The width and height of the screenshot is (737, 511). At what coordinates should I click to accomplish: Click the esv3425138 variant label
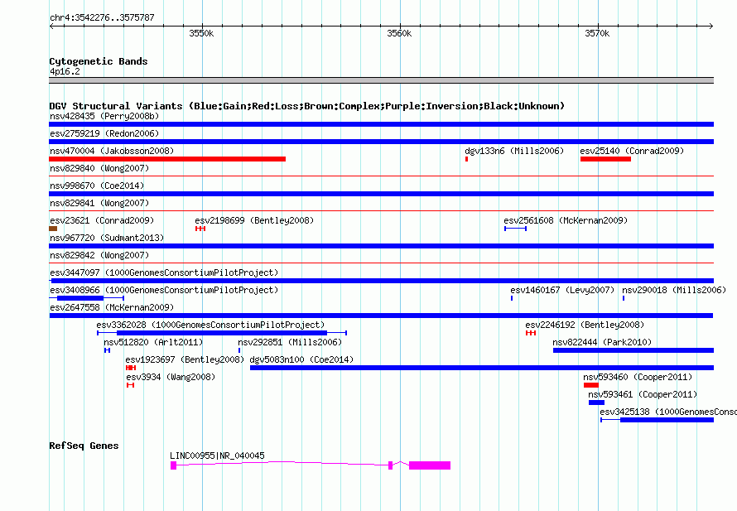point(668,412)
